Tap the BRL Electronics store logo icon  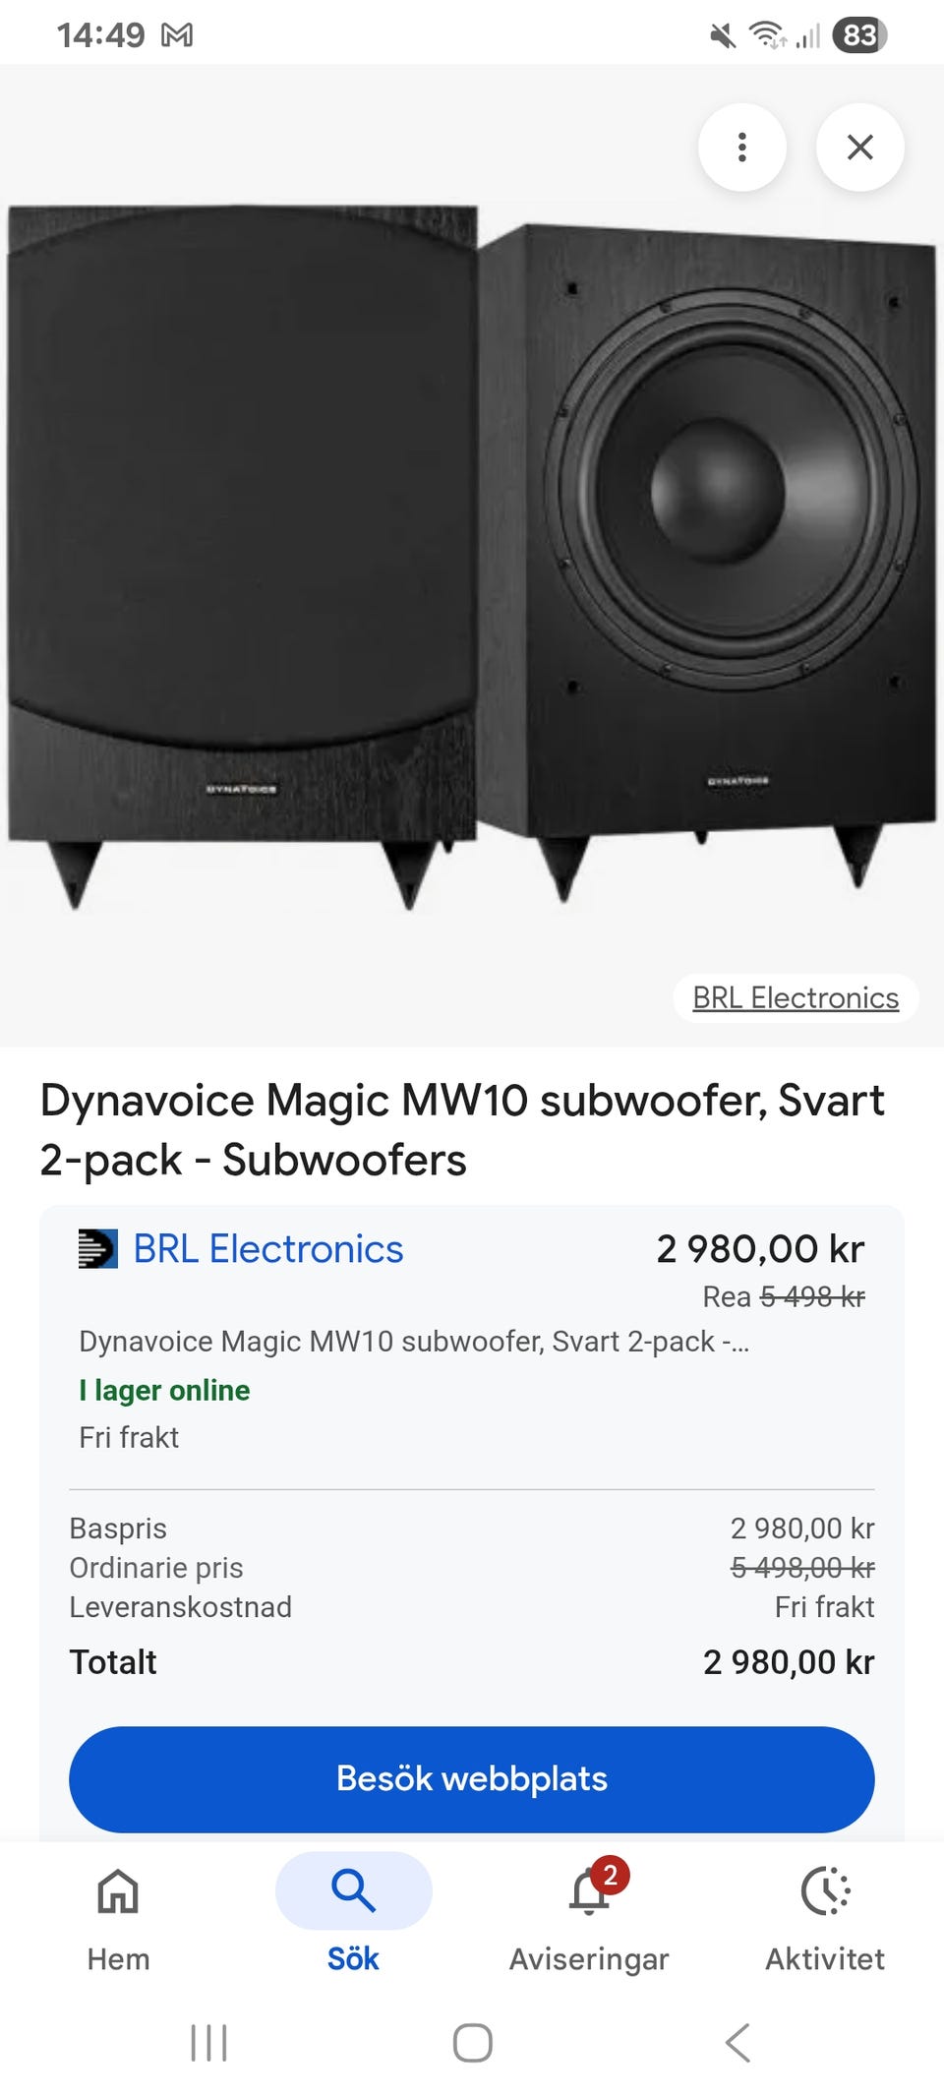click(97, 1248)
